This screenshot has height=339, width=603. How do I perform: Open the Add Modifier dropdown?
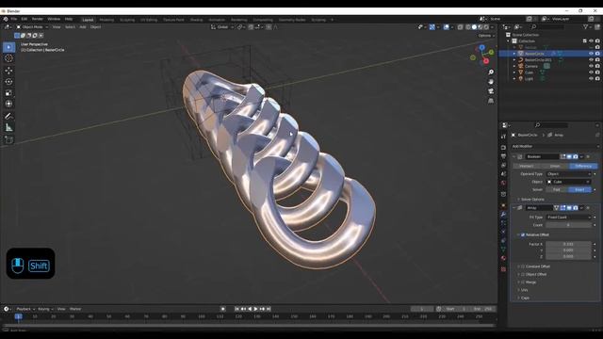click(x=555, y=147)
